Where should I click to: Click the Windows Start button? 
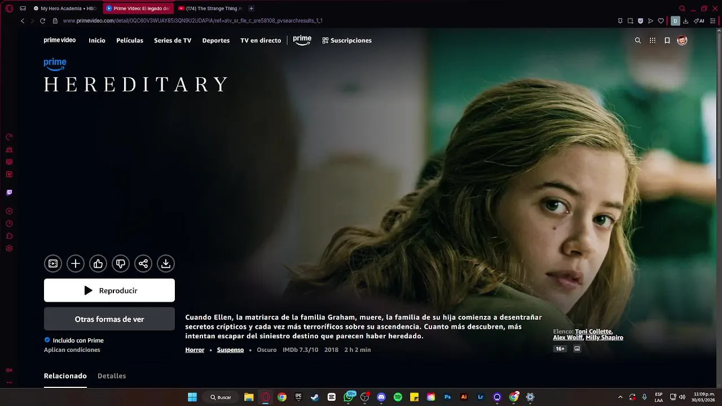click(x=192, y=397)
